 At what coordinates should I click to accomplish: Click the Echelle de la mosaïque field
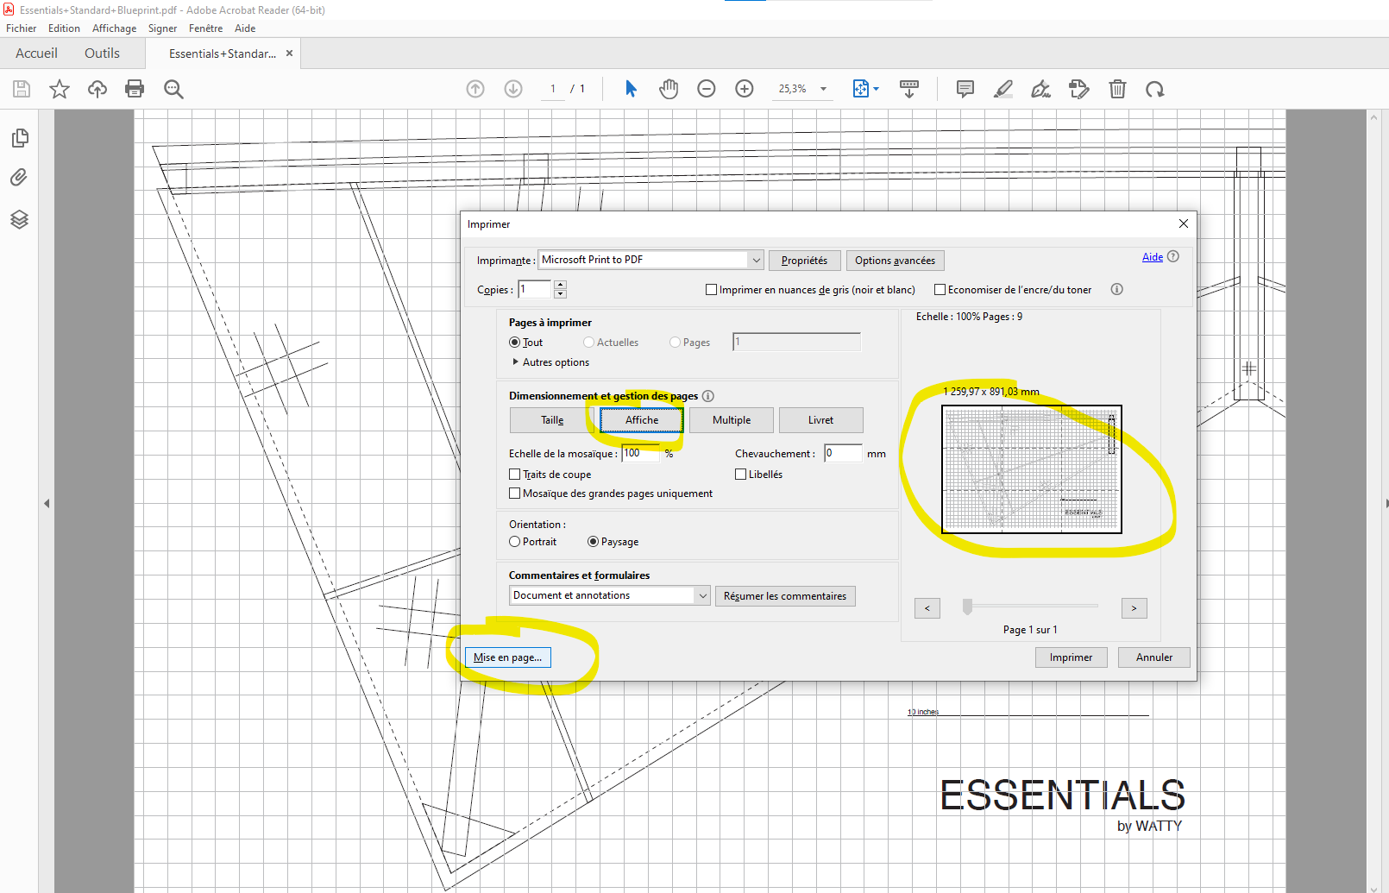coord(640,453)
